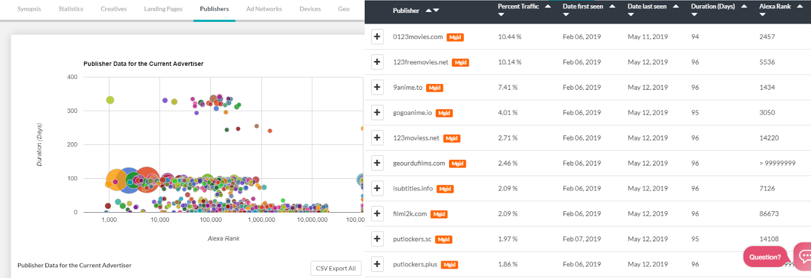The image size is (811, 278).
Task: Switch to the Devices tab
Action: click(310, 9)
